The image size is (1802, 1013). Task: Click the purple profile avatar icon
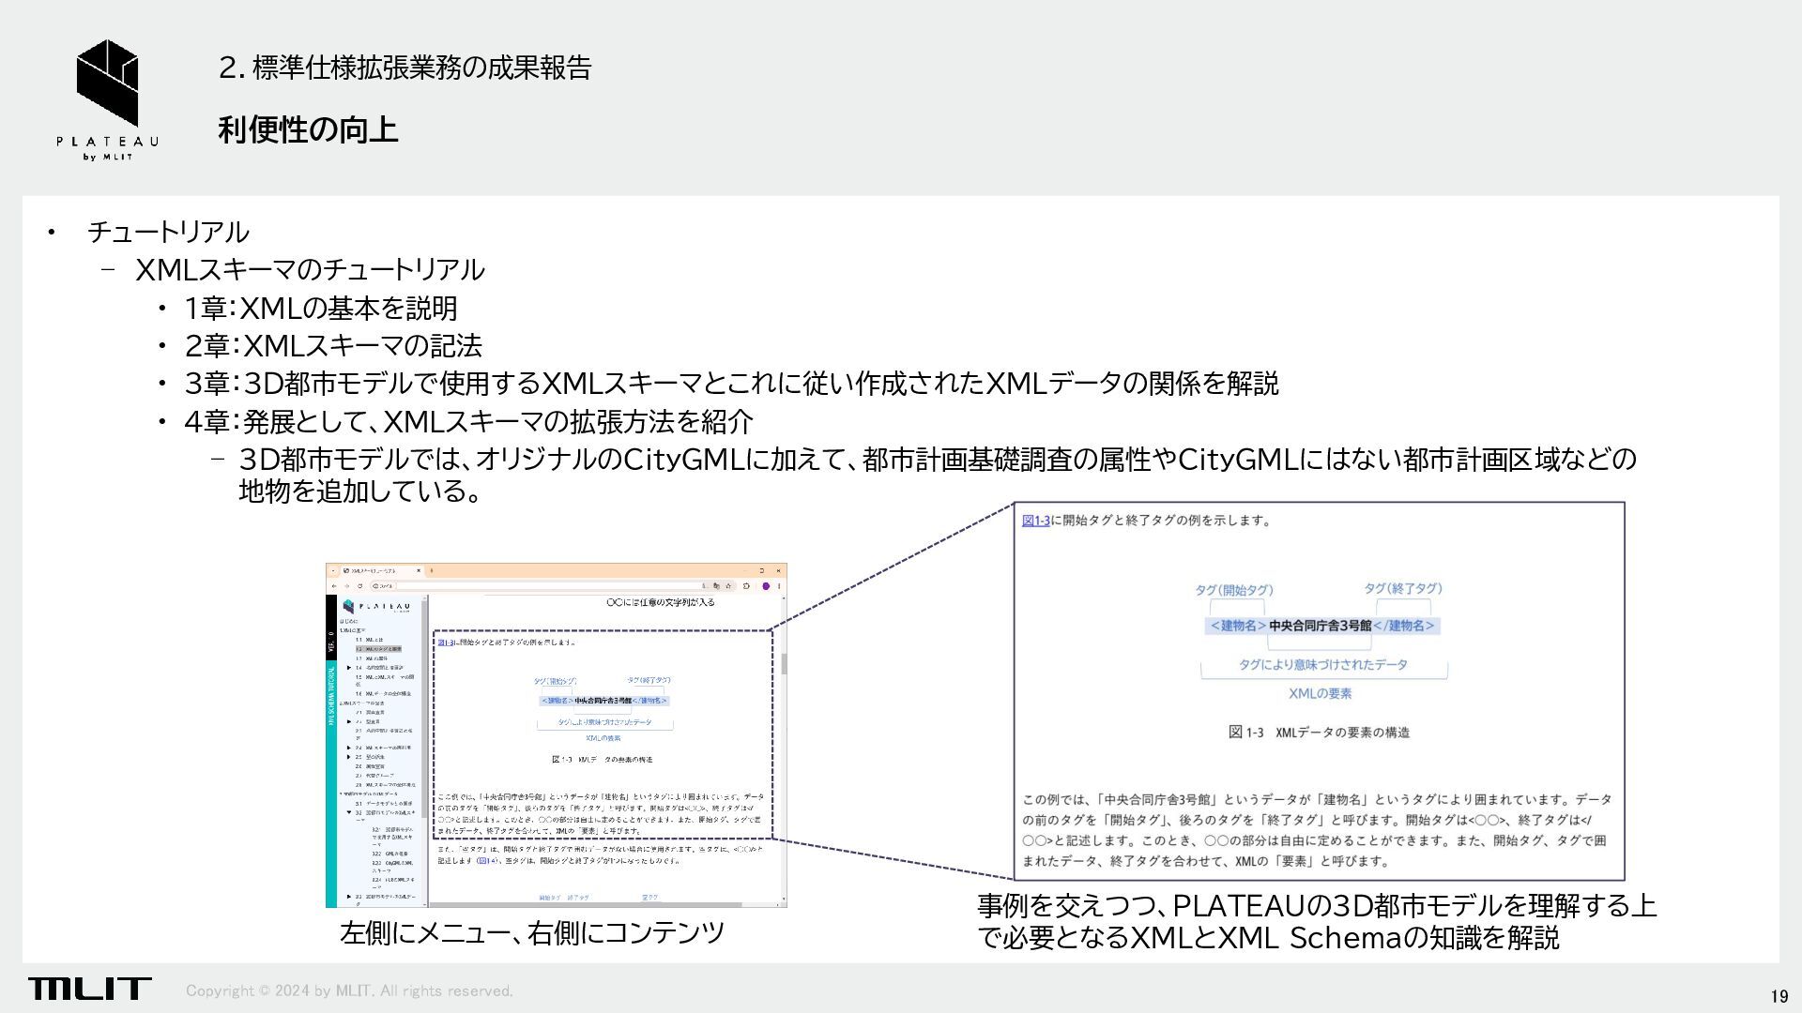[766, 586]
